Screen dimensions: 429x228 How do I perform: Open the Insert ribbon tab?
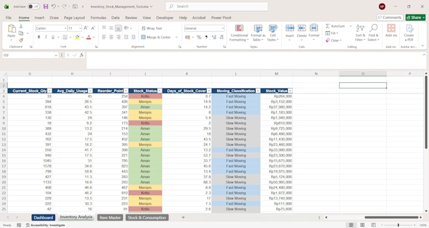pos(39,18)
